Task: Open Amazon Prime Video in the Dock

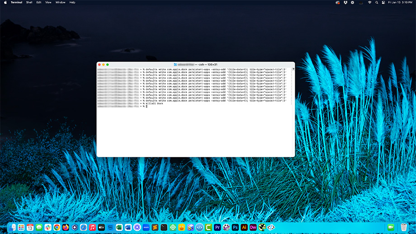Action: tap(110, 227)
